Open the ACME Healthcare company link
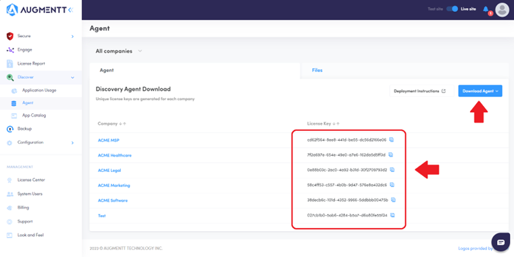This screenshot has width=514, height=257. (x=115, y=155)
